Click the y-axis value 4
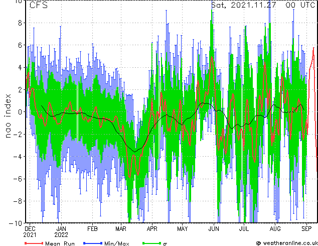 point(20,67)
